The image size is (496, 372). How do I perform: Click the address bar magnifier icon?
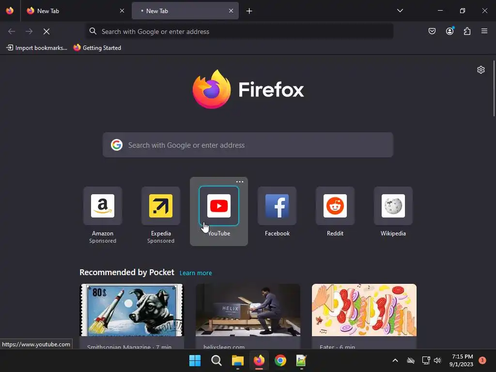pos(93,31)
